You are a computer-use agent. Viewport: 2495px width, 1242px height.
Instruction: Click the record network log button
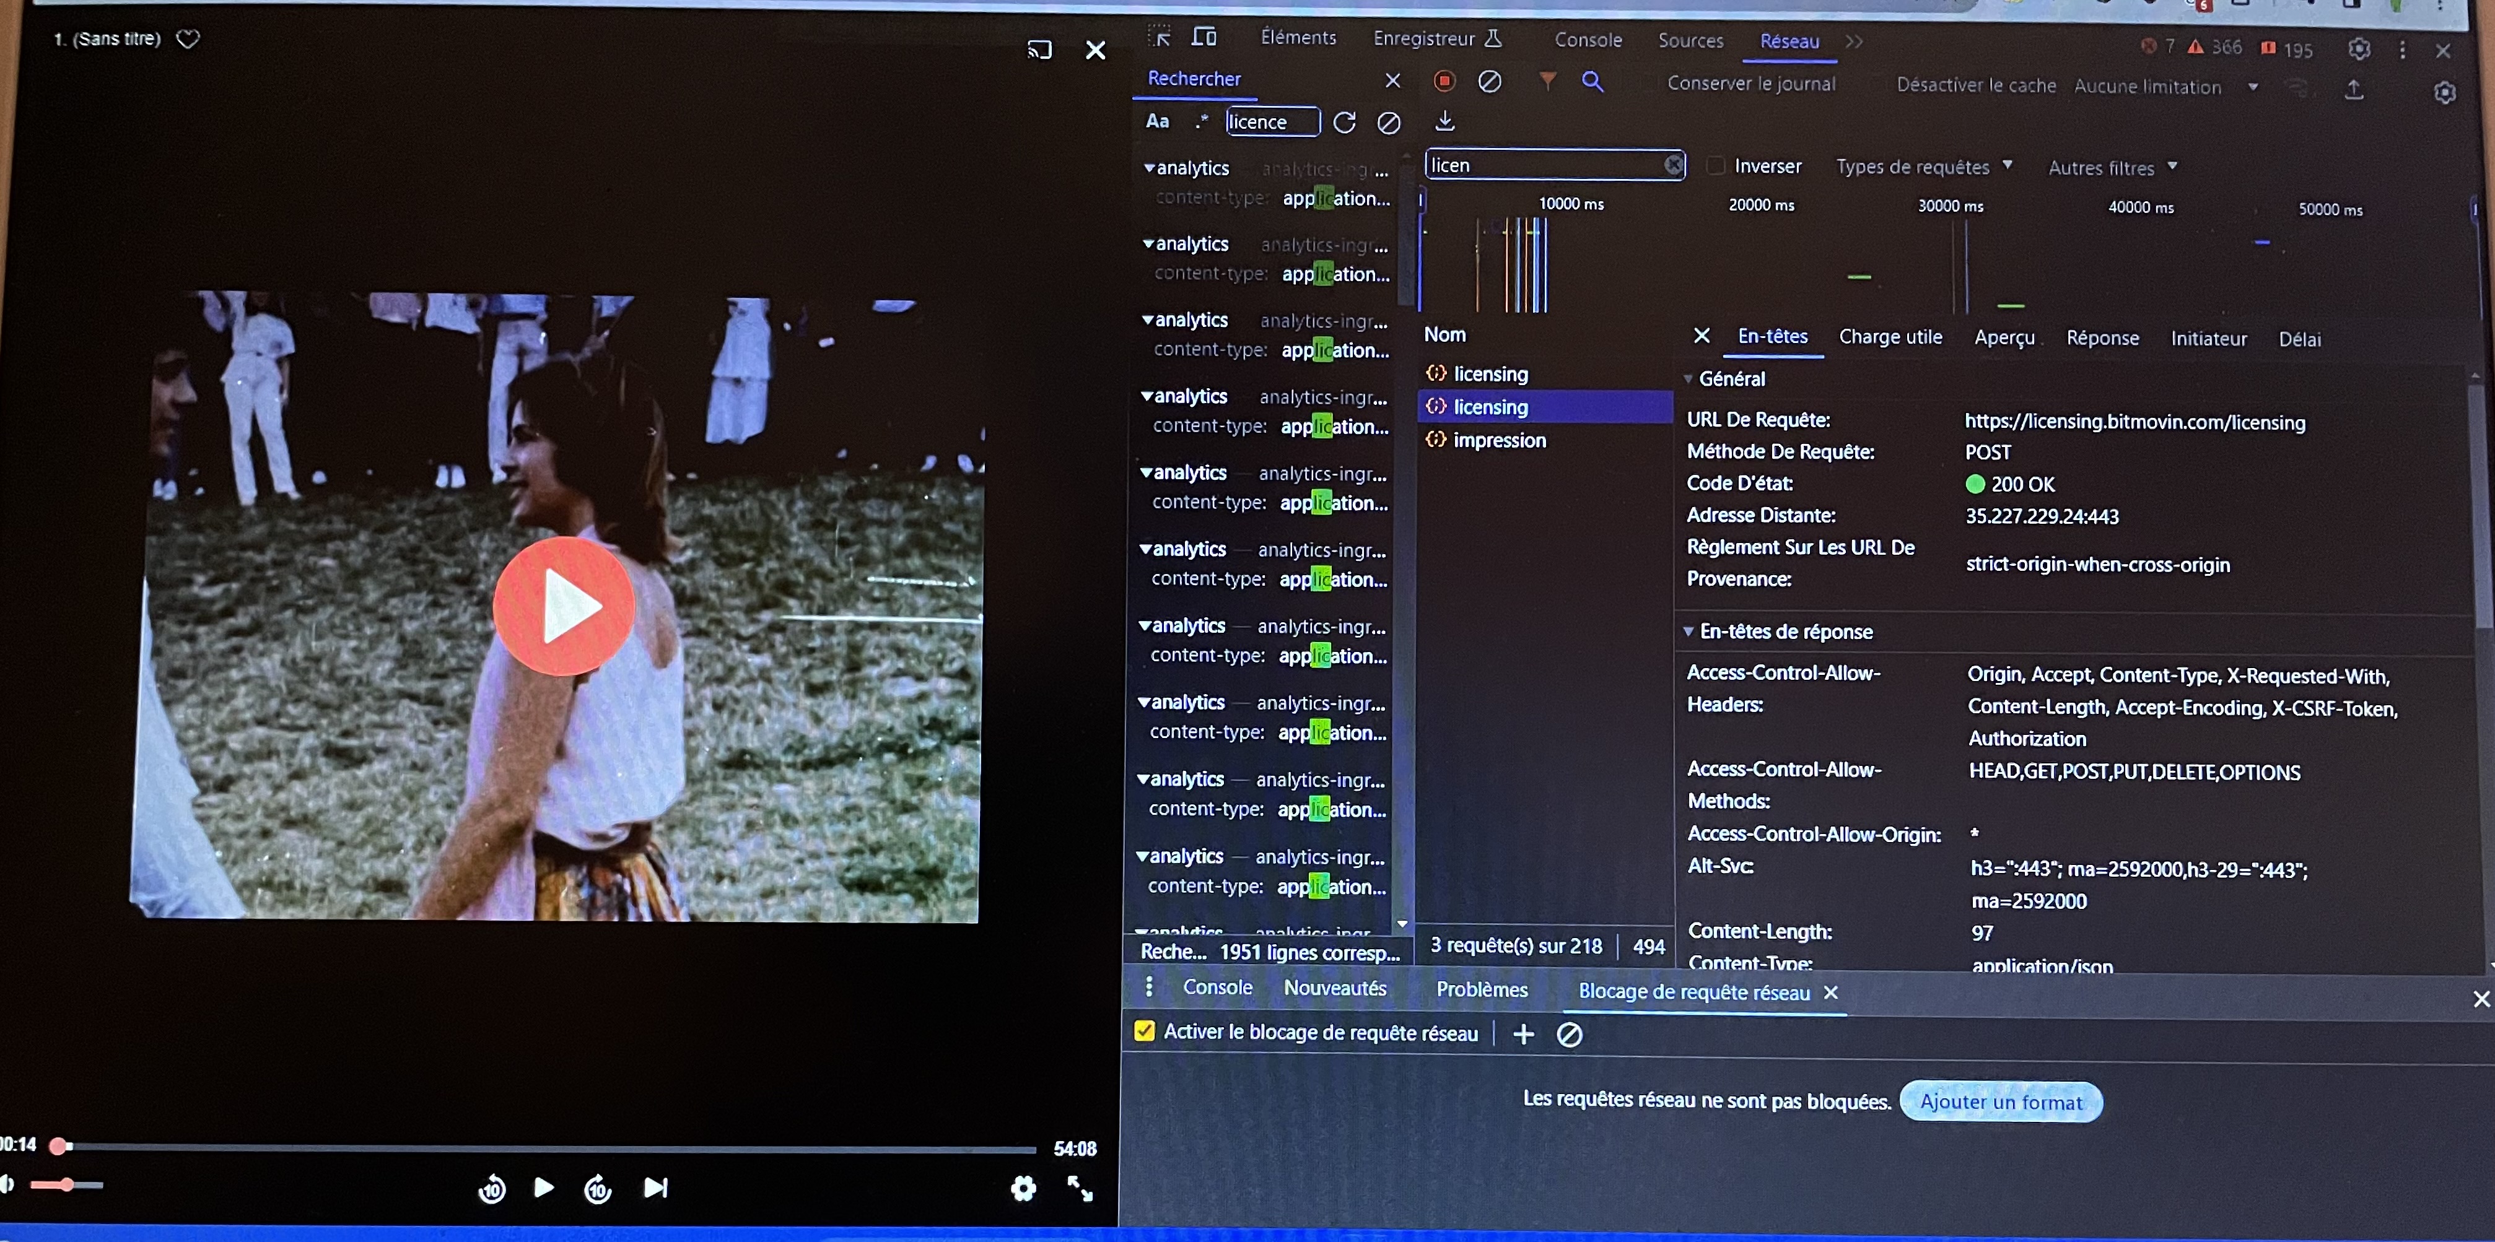coord(1443,81)
